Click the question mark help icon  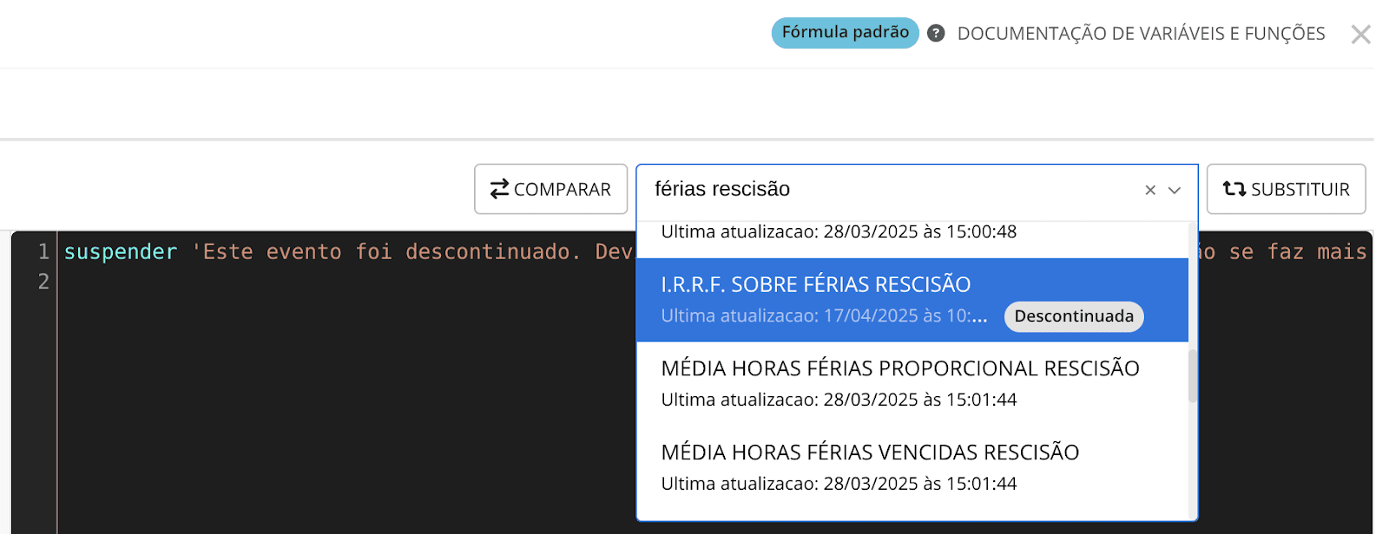936,34
